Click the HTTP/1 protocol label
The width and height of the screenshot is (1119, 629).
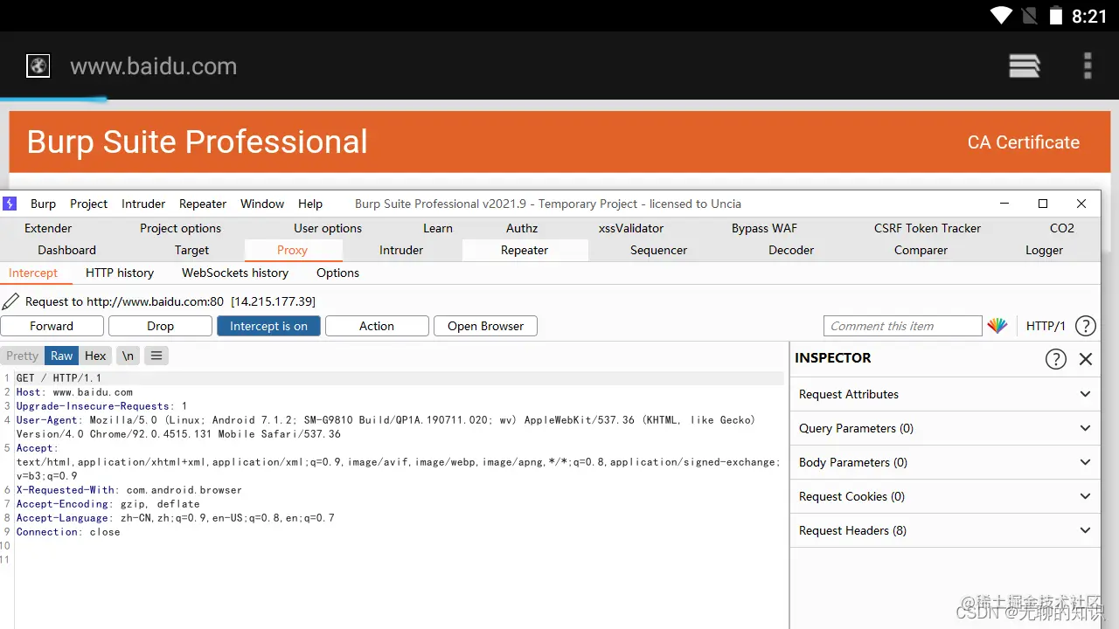[x=1046, y=326]
